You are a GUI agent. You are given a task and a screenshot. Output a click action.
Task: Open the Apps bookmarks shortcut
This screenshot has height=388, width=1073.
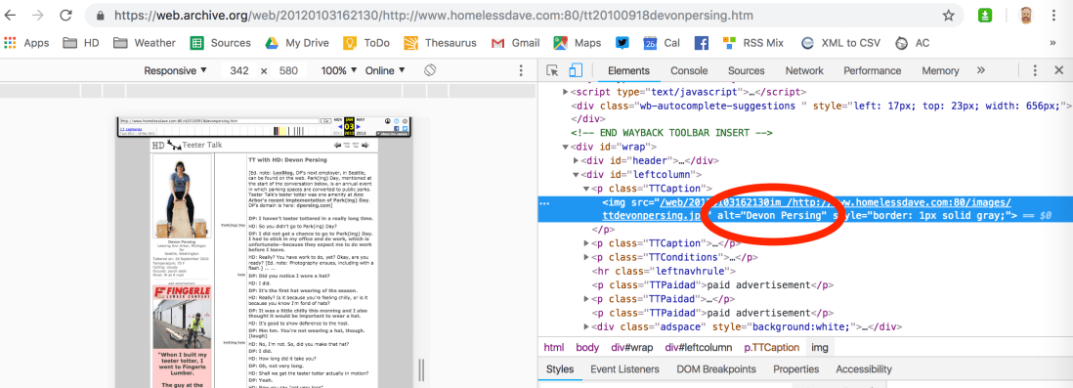pos(26,43)
